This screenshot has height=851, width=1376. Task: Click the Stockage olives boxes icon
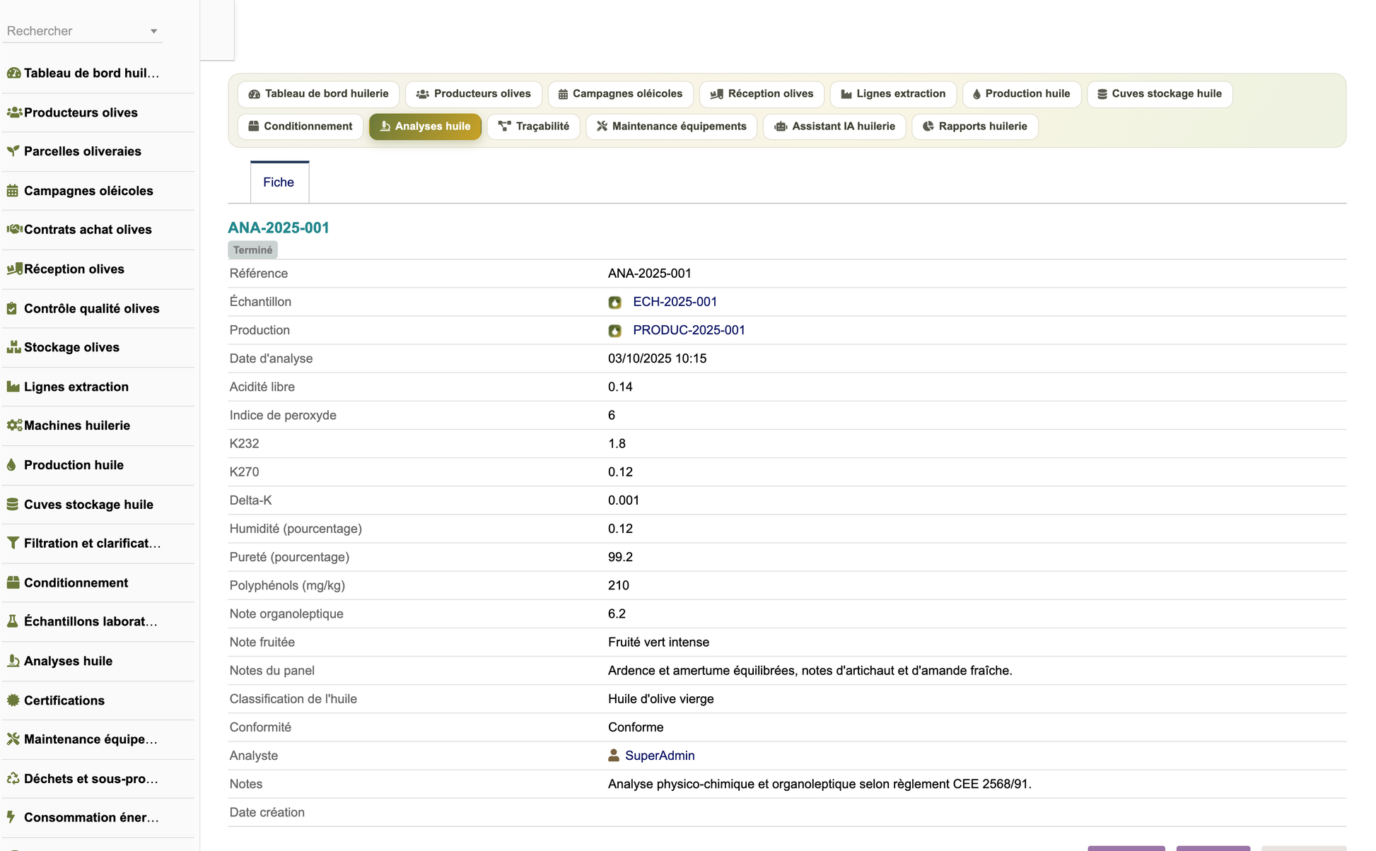(13, 347)
